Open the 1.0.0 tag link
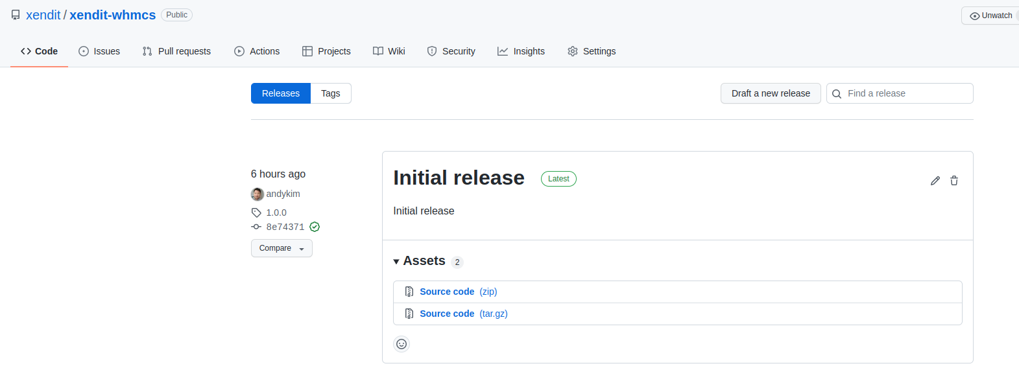The height and width of the screenshot is (368, 1019). [276, 213]
